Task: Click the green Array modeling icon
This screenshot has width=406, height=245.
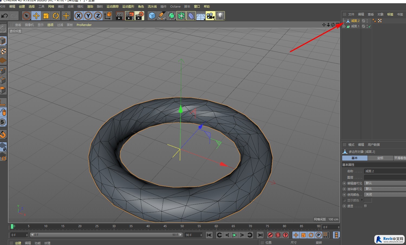Action: click(x=181, y=16)
